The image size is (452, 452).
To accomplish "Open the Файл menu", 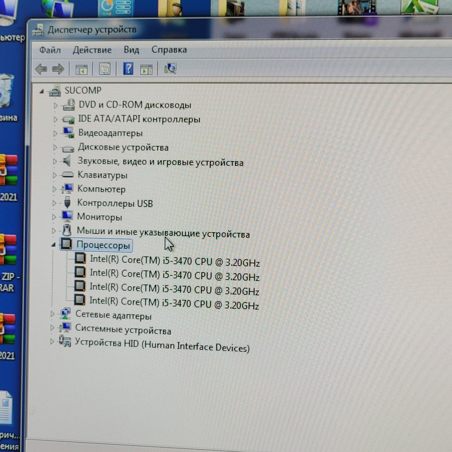I will [50, 50].
